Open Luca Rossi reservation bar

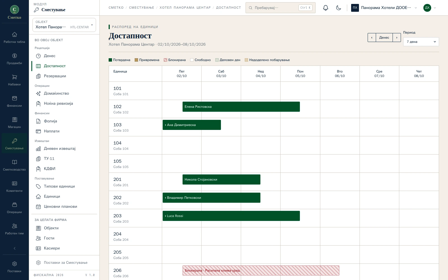pyautogui.click(x=231, y=216)
